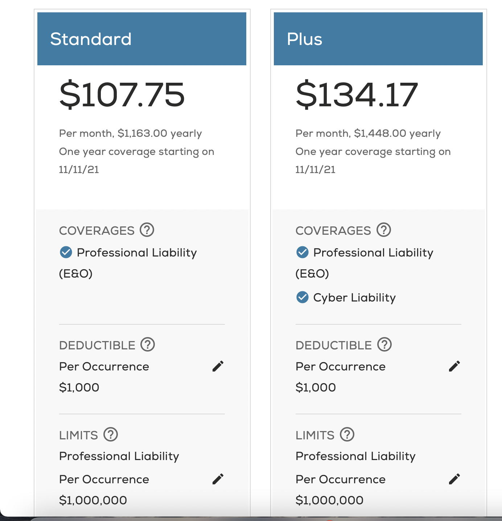Click Coverages help icon in Standard plan
502x521 pixels.
click(x=147, y=230)
